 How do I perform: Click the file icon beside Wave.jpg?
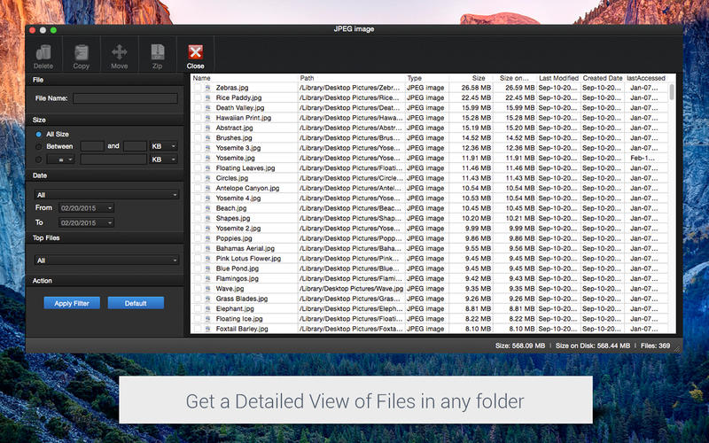click(207, 288)
